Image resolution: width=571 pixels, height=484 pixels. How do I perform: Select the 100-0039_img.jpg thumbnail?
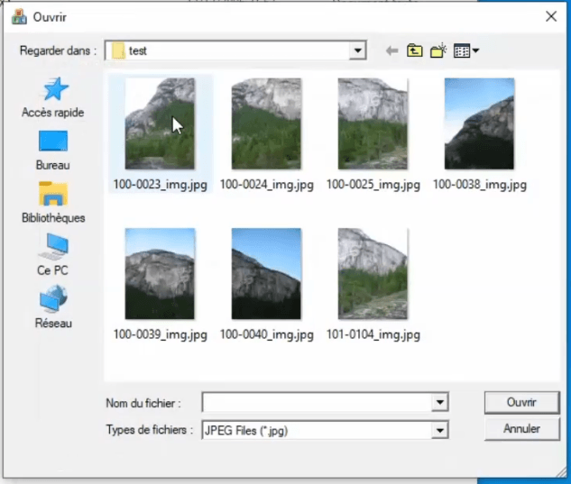tap(160, 274)
